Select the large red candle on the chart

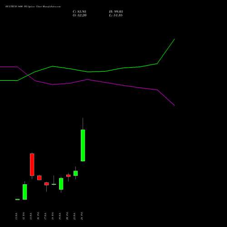click(32, 165)
